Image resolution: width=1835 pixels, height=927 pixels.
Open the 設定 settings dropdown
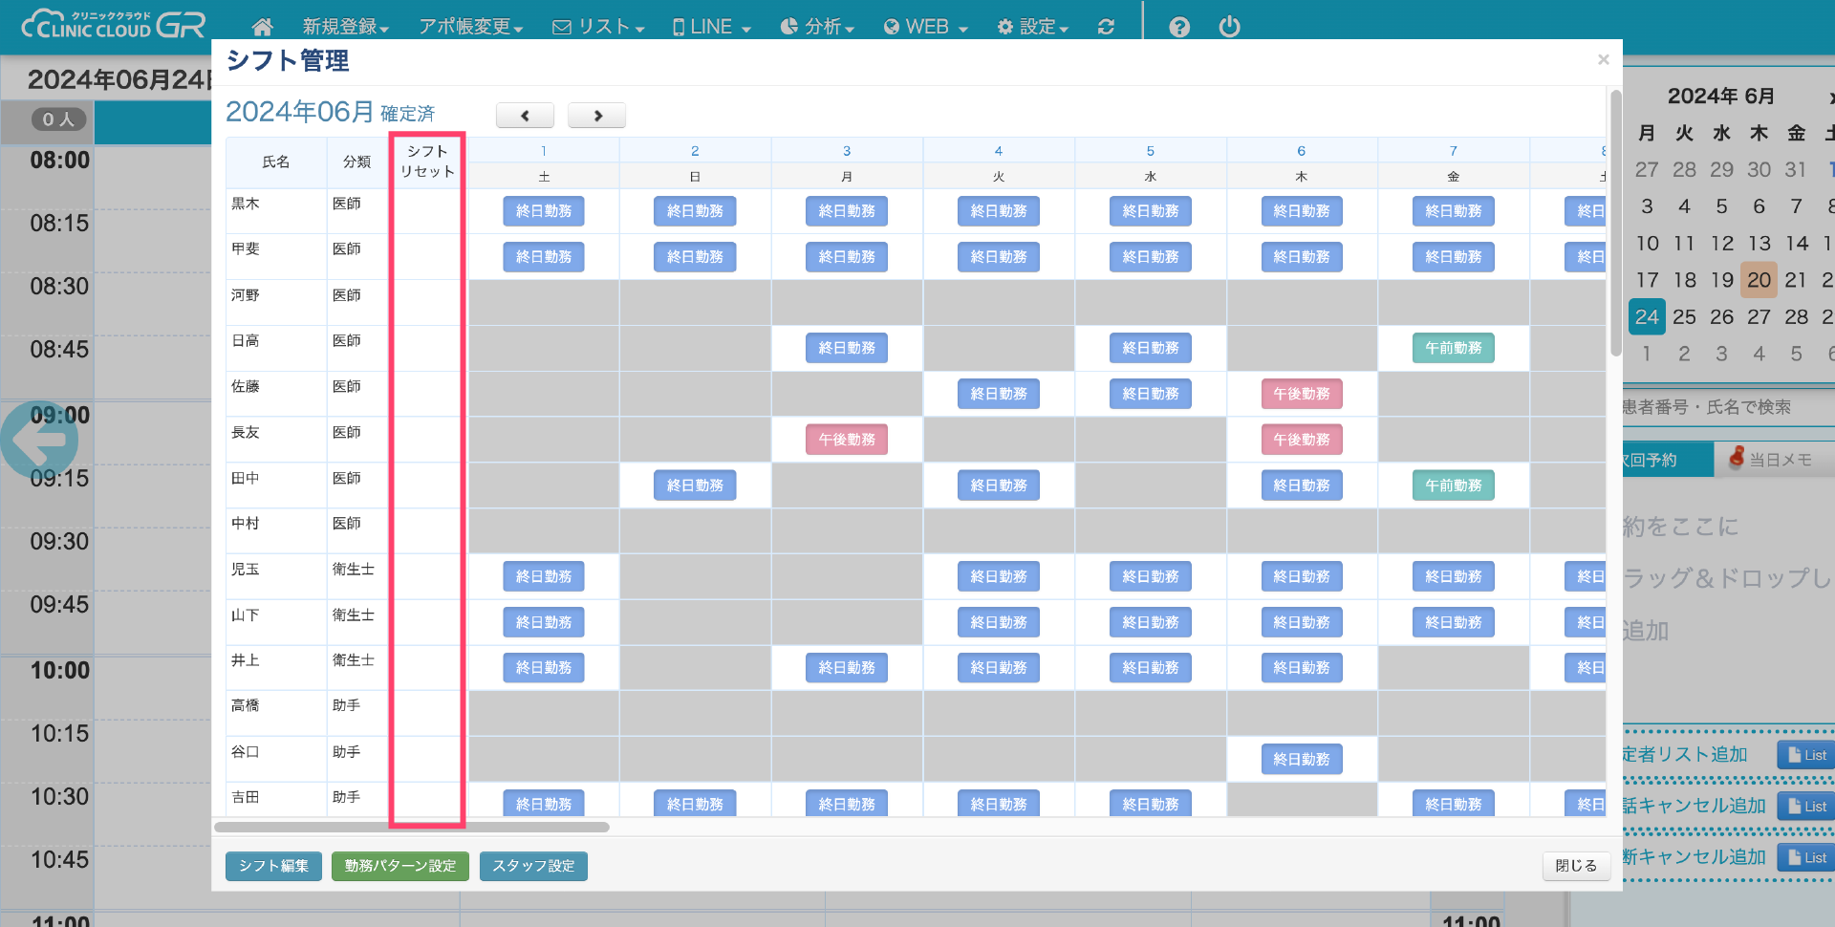[x=1032, y=27]
